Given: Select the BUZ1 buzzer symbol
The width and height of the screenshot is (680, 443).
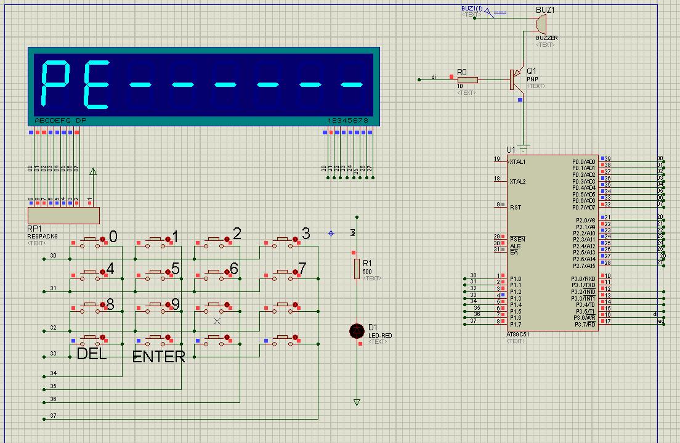Looking at the screenshot, I should (540, 24).
